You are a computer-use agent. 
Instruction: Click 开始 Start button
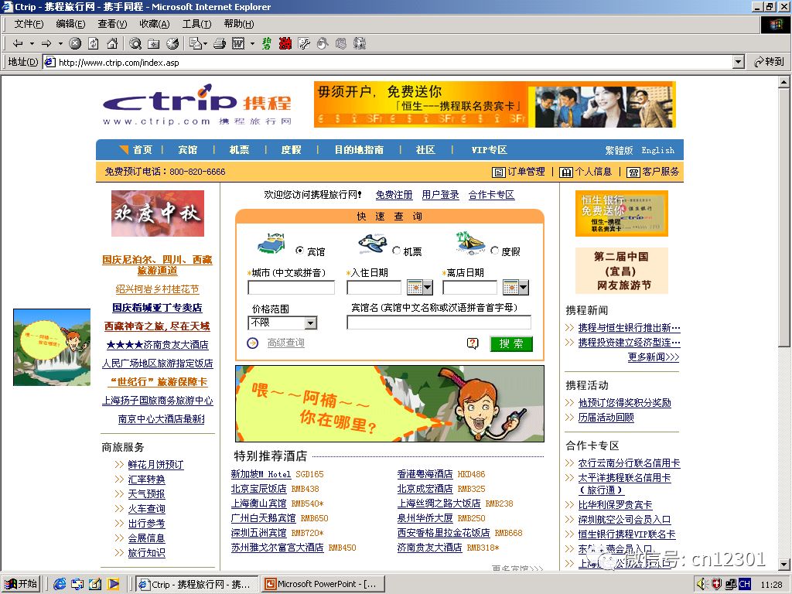[21, 584]
